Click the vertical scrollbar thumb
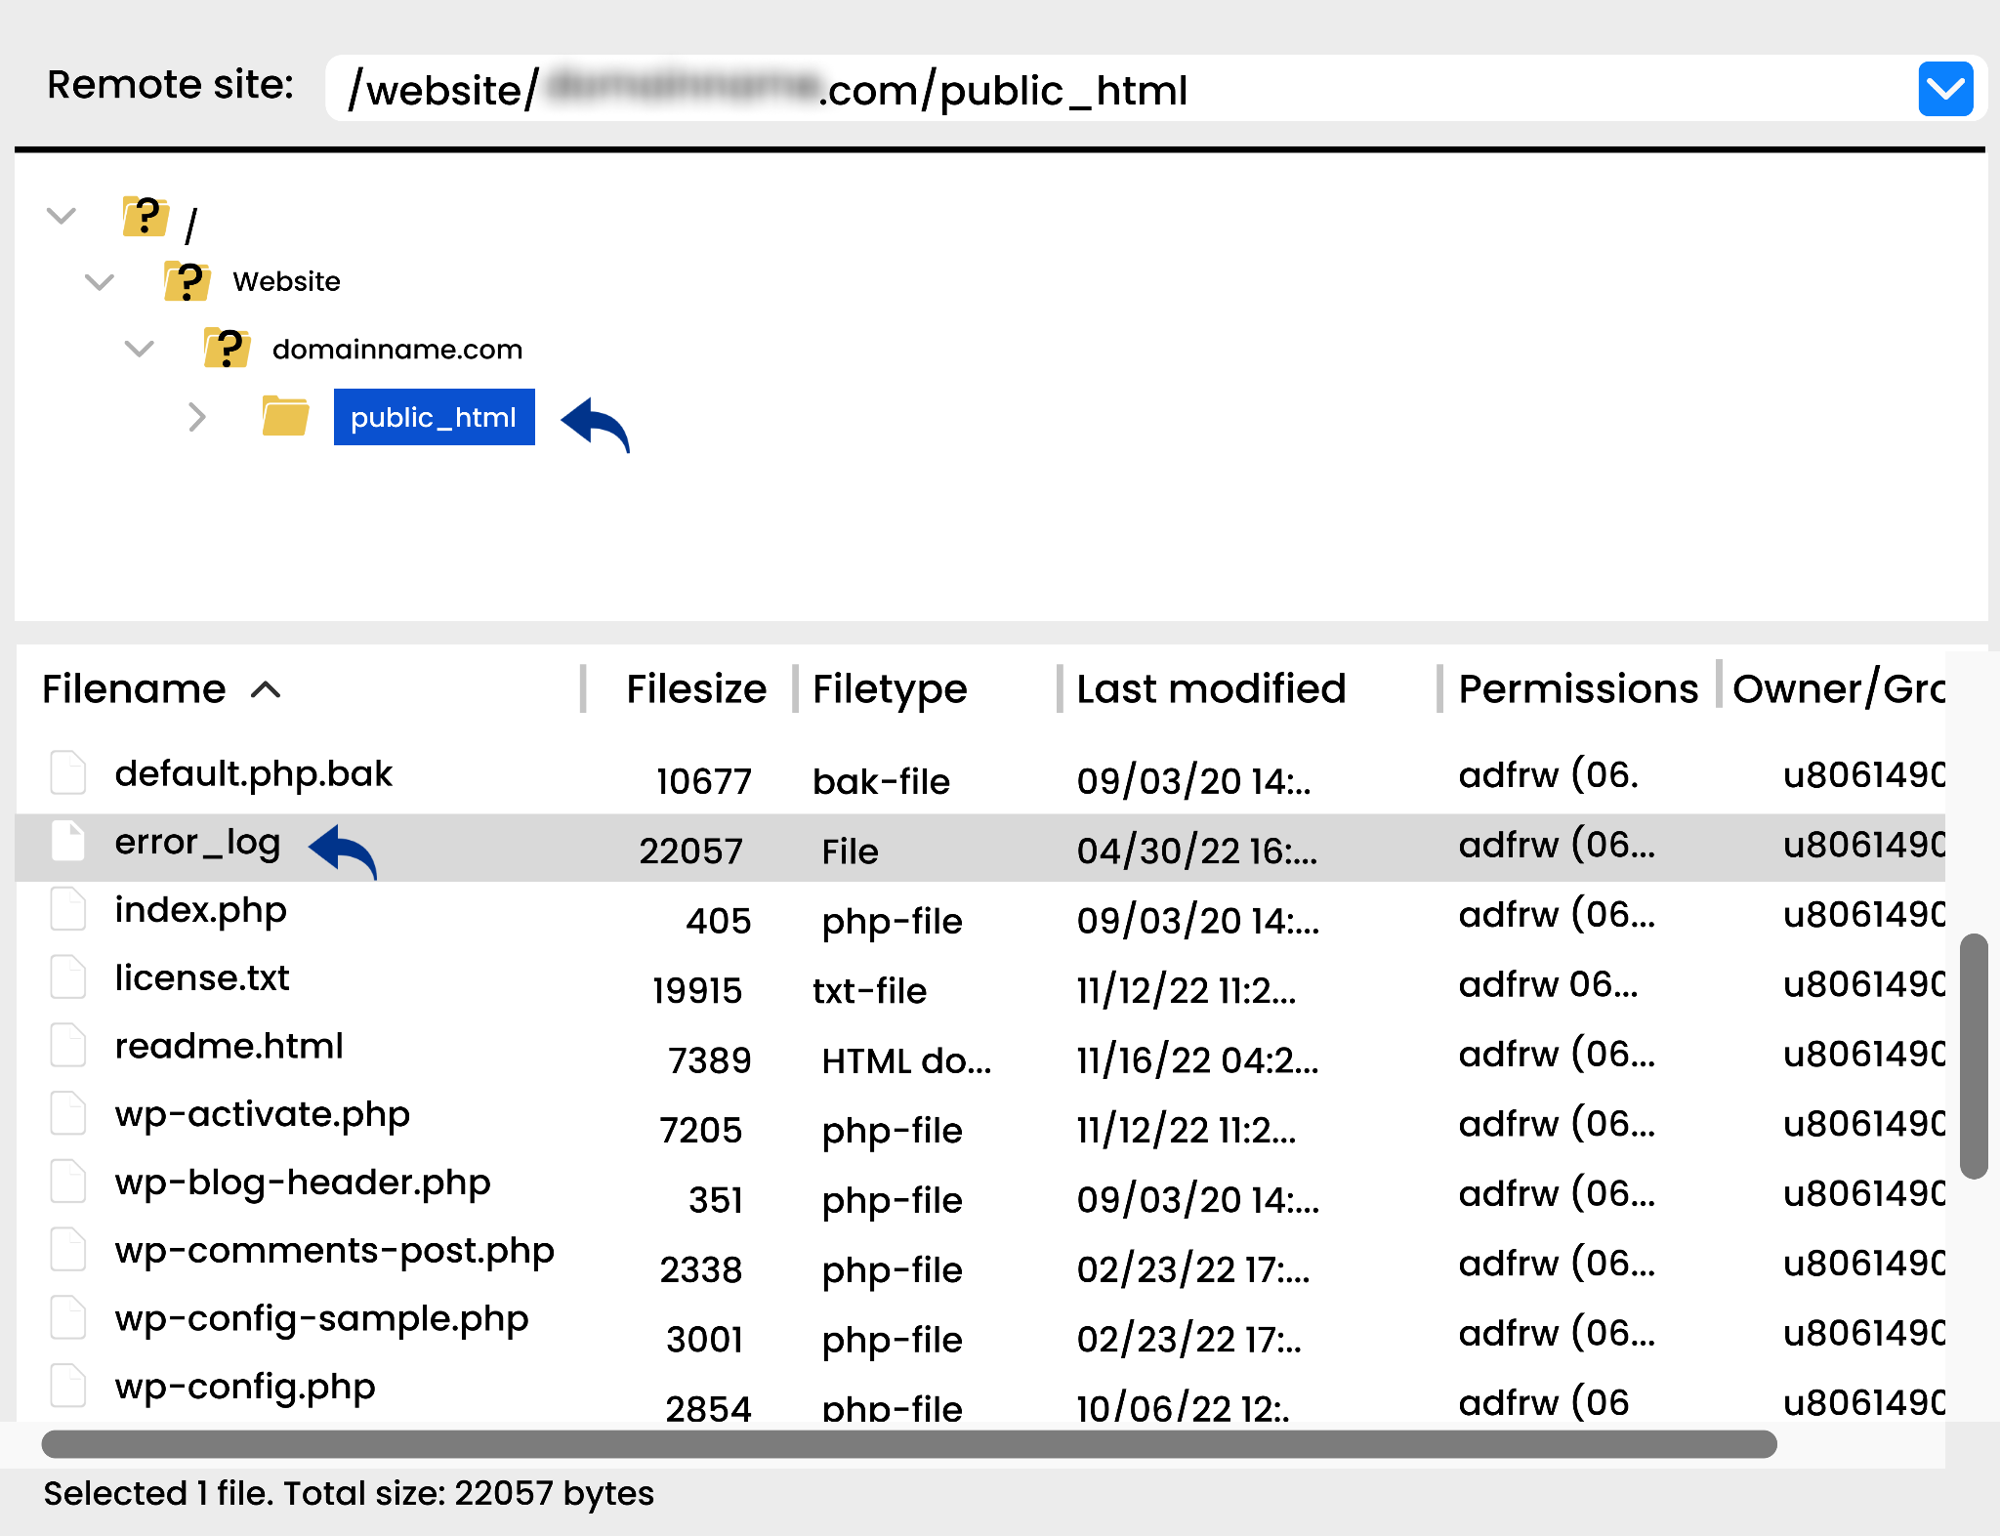 (1974, 1056)
